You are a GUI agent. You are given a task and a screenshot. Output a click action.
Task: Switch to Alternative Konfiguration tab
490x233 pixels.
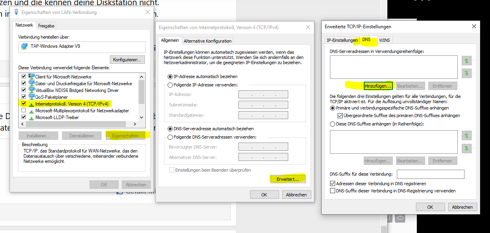207,41
